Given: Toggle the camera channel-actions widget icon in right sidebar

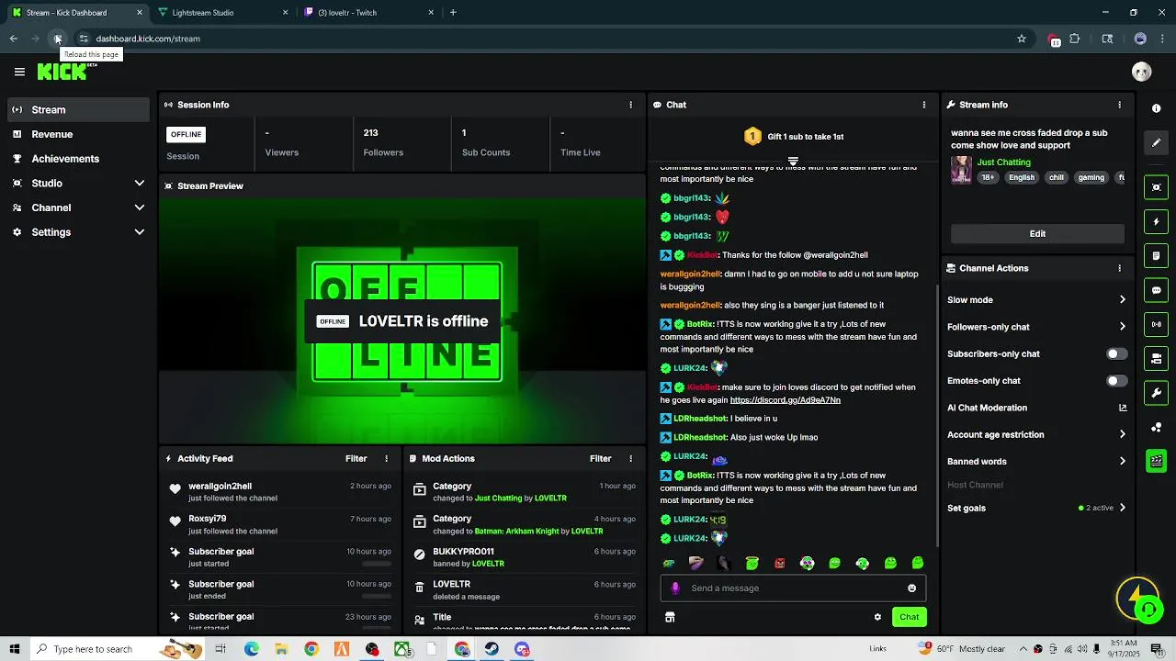Looking at the screenshot, I should [x=1156, y=358].
